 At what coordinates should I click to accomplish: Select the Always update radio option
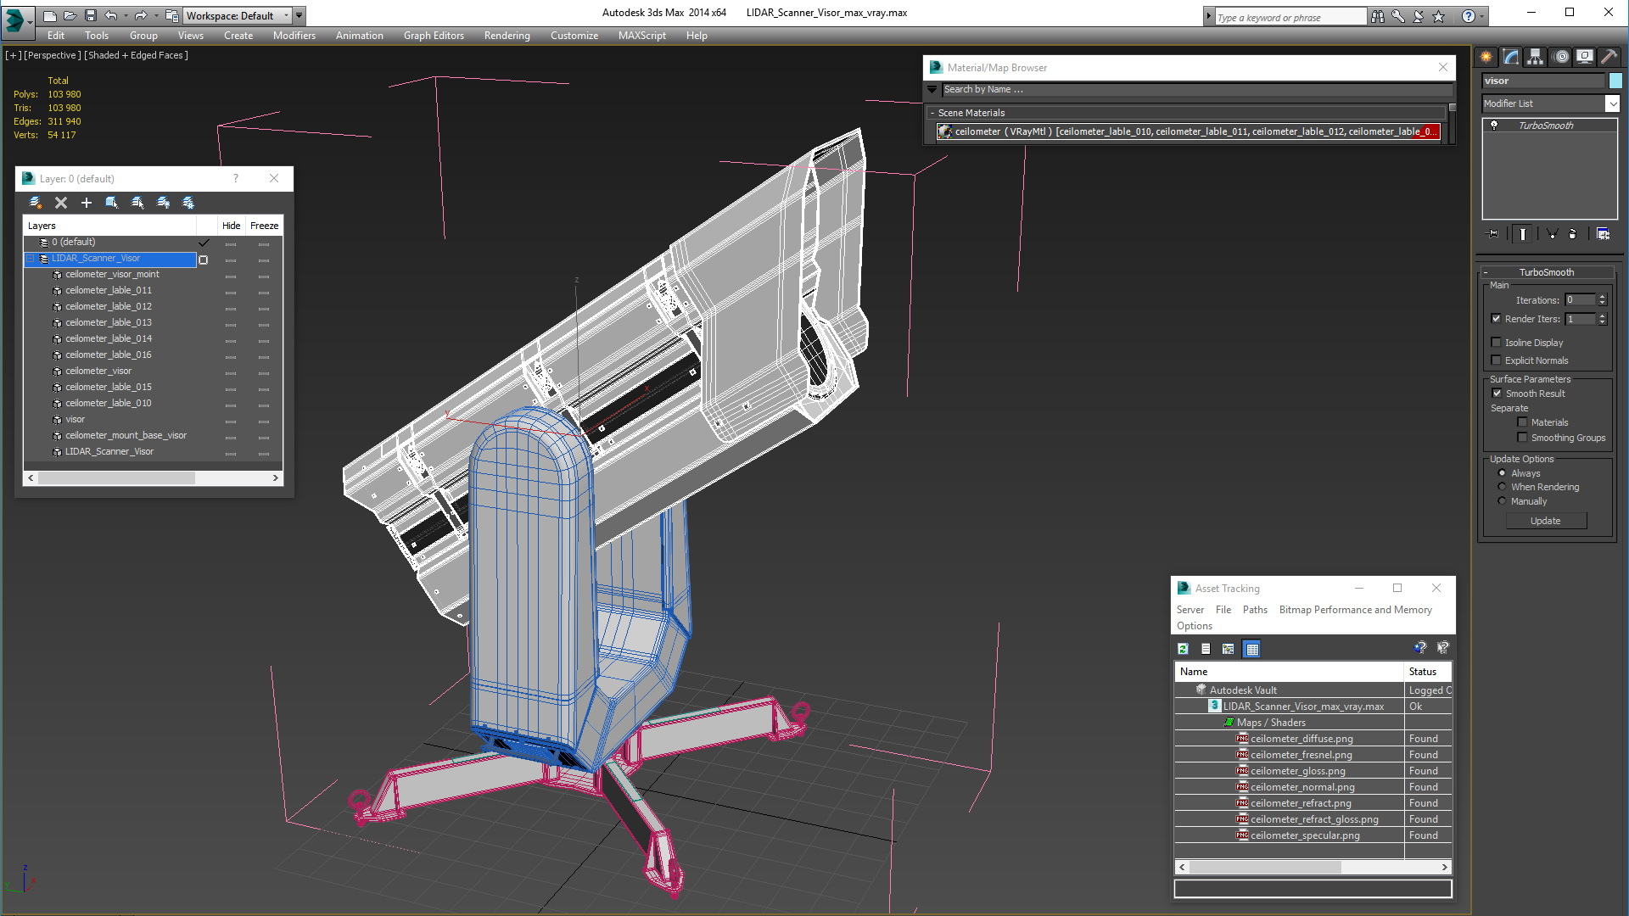coord(1503,473)
